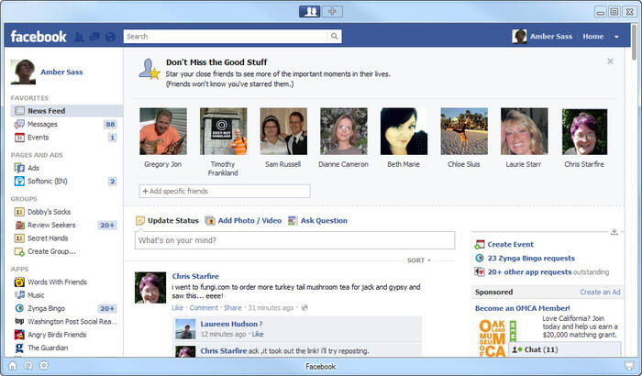Click the Ask Question icon
This screenshot has height=376, width=642.
point(293,221)
